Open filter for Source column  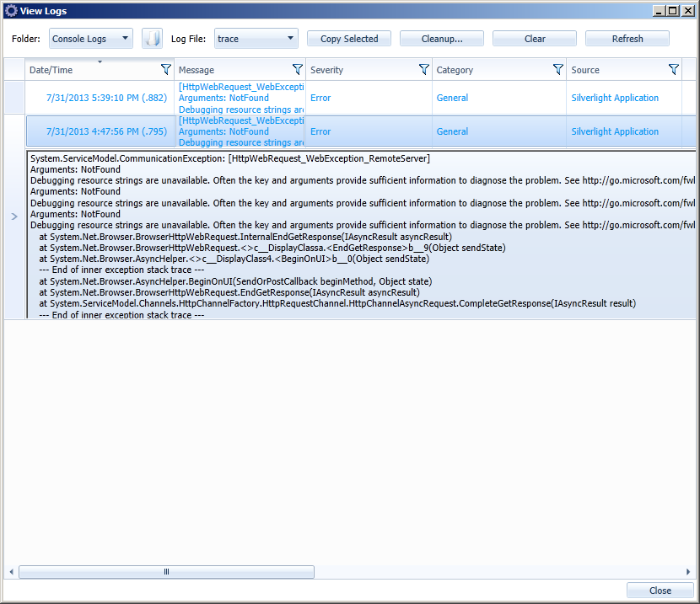click(673, 70)
